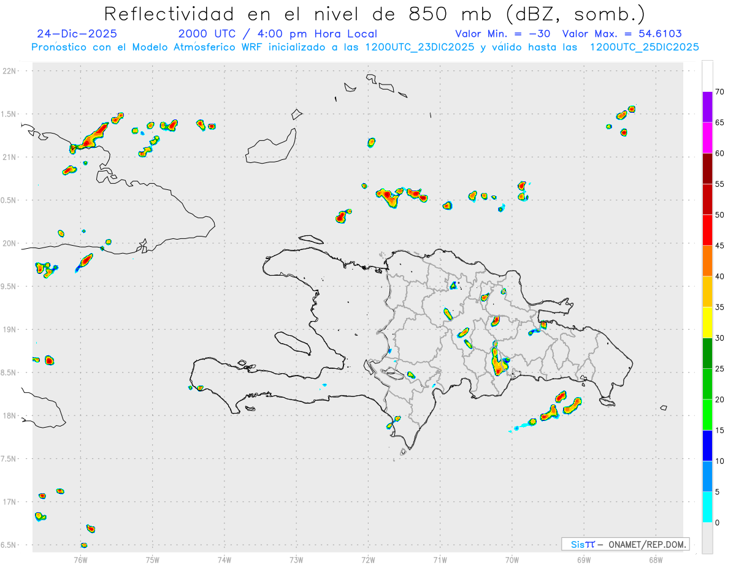The height and width of the screenshot is (568, 736).
Task: Click the date label '24-Dic-2025'
Action: (77, 34)
